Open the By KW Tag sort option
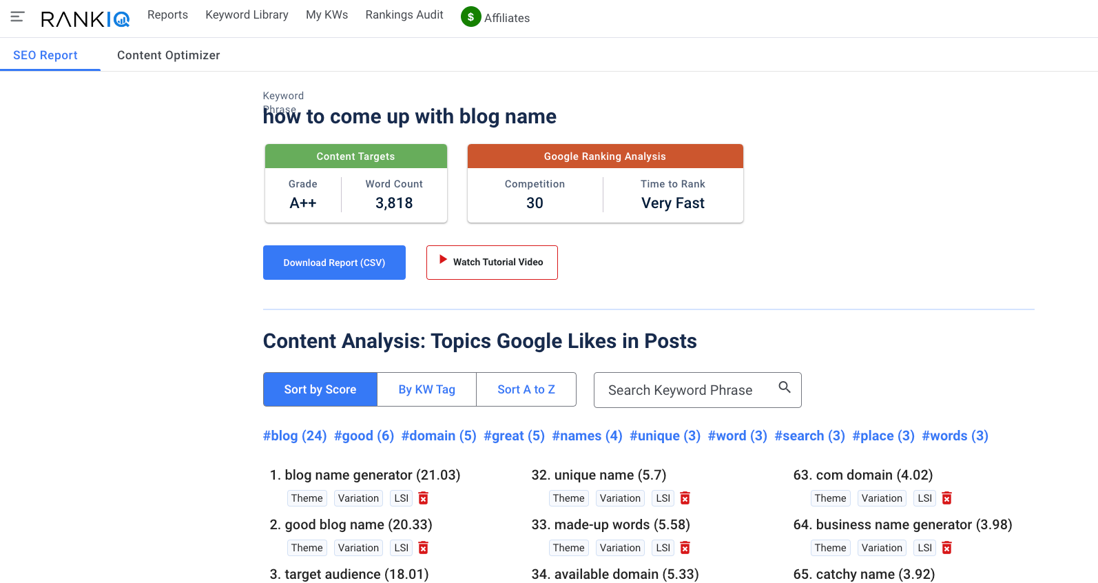Viewport: 1098px width, 583px height. (x=426, y=389)
